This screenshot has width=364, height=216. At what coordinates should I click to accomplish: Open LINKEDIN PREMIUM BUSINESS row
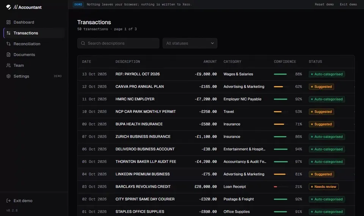[x=216, y=174]
